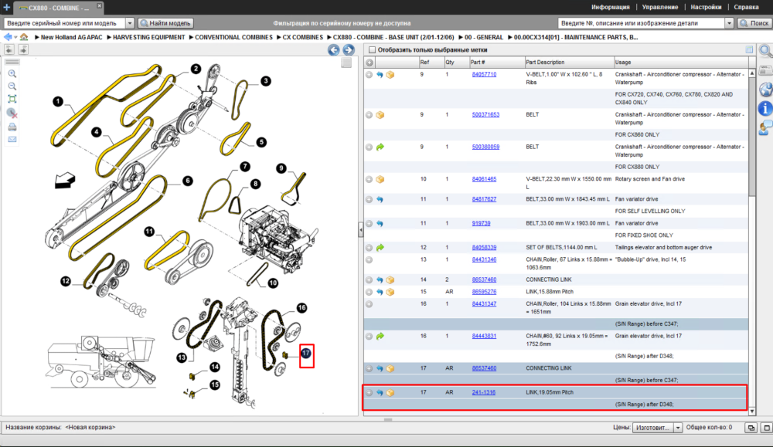
Task: Add part 84061465 with round plus button
Action: point(369,180)
